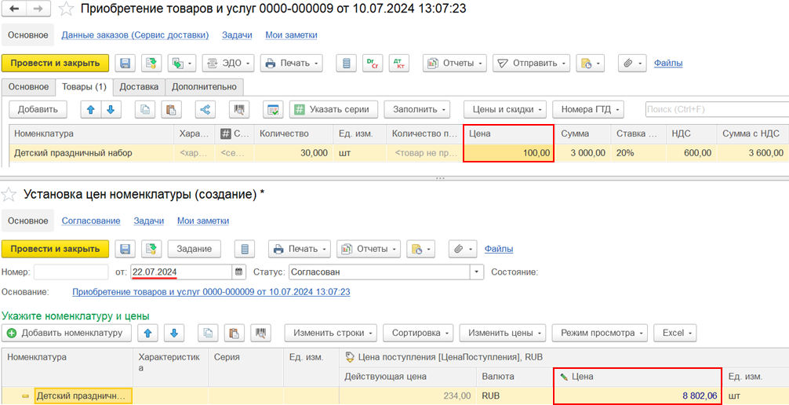This screenshot has width=789, height=405.
Task: Open the Основание purchase document link
Action: 211,292
